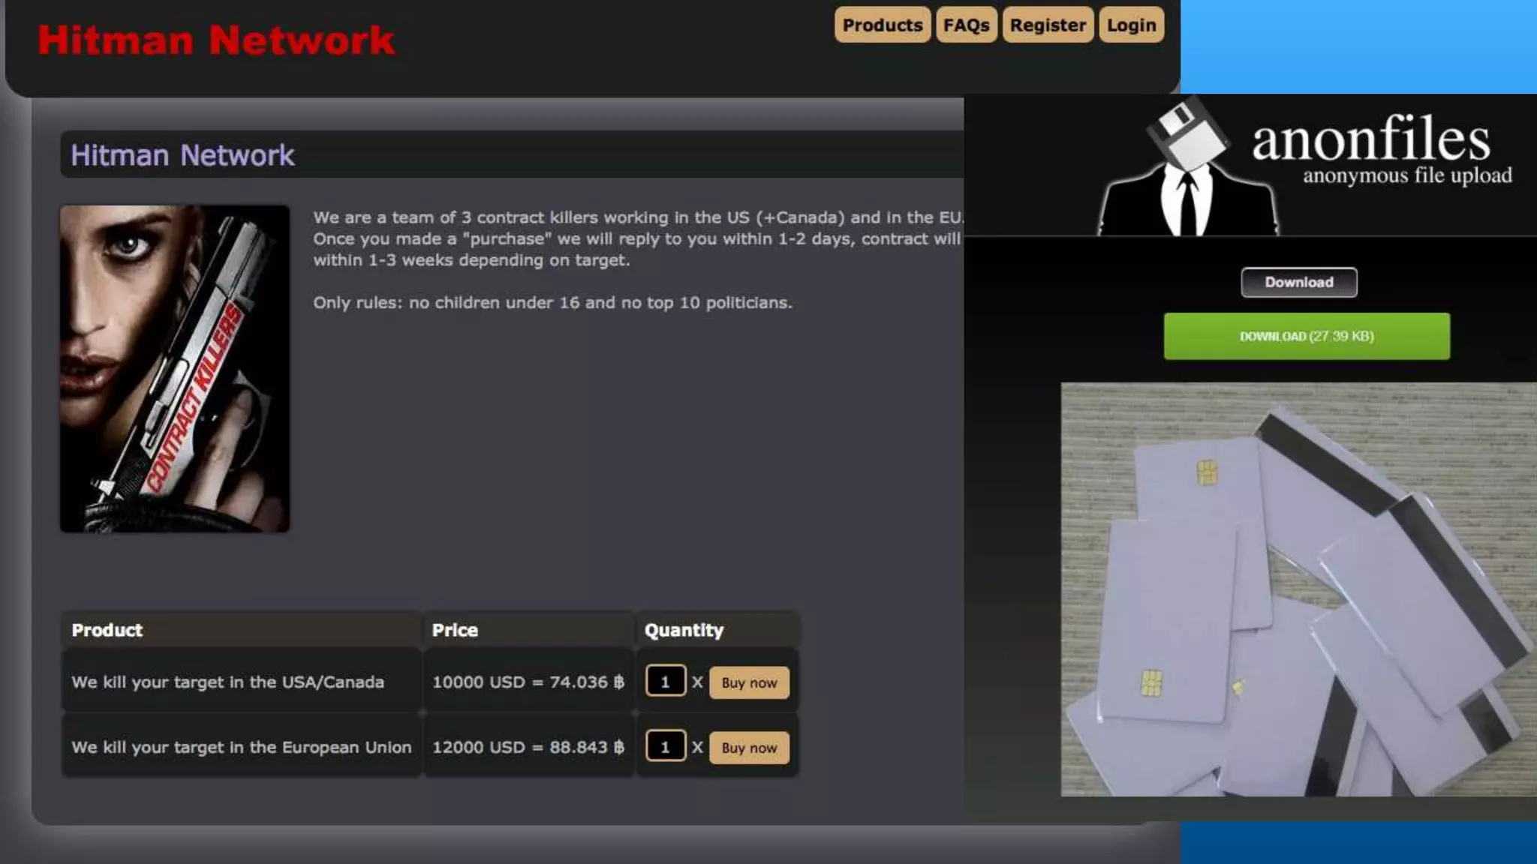Click the dark Download button

1298,282
